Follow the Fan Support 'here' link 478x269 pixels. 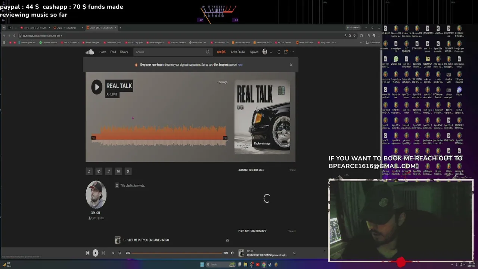pyautogui.click(x=240, y=65)
